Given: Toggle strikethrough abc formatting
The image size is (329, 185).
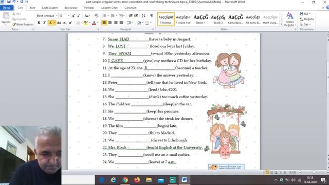Looking at the screenshot, I should coord(59,23).
